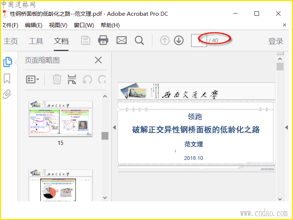The width and height of the screenshot is (293, 220).
Task: Click the slide footer date 2018/10/24
Action: [267, 169]
